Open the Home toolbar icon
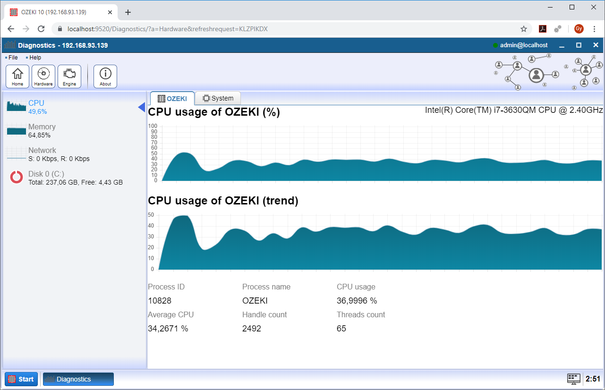 tap(17, 76)
